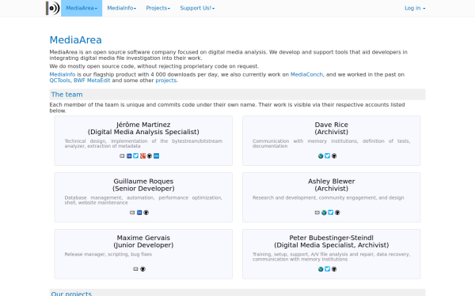Viewport: 475px width, 296px height.
Task: Click 'We do mostly open source code' sentence
Action: click(154, 66)
